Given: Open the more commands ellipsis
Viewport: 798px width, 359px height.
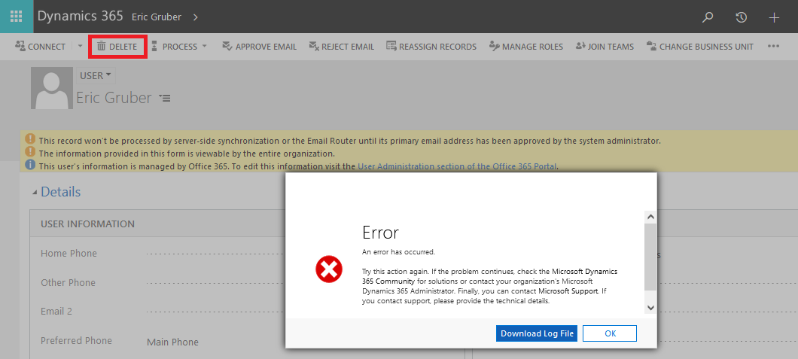Looking at the screenshot, I should [773, 47].
